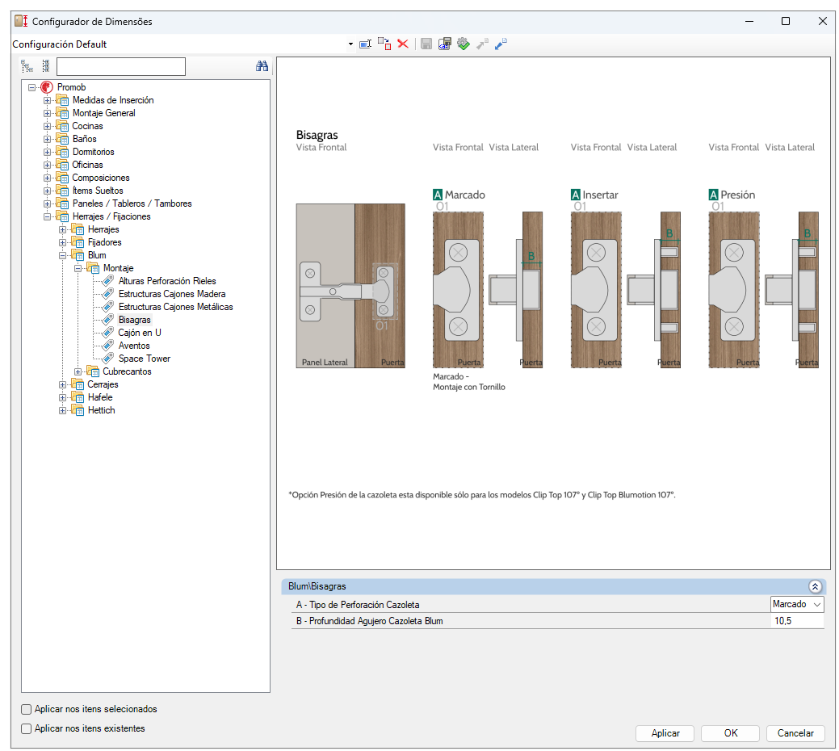
Task: Click the blue arrow import icon
Action: (x=501, y=44)
